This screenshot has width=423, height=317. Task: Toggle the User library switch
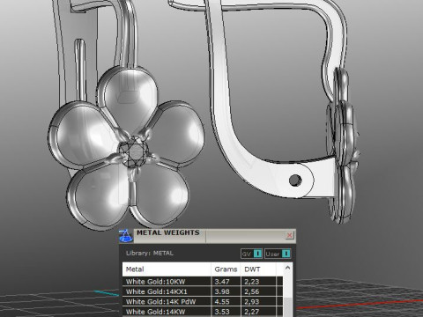278,254
